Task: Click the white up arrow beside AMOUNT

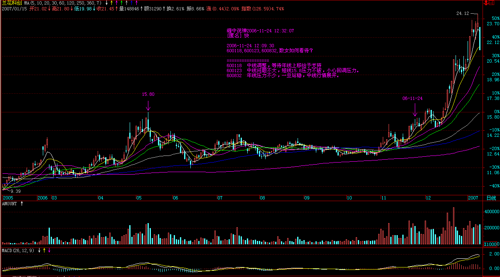Action: (x=22, y=204)
